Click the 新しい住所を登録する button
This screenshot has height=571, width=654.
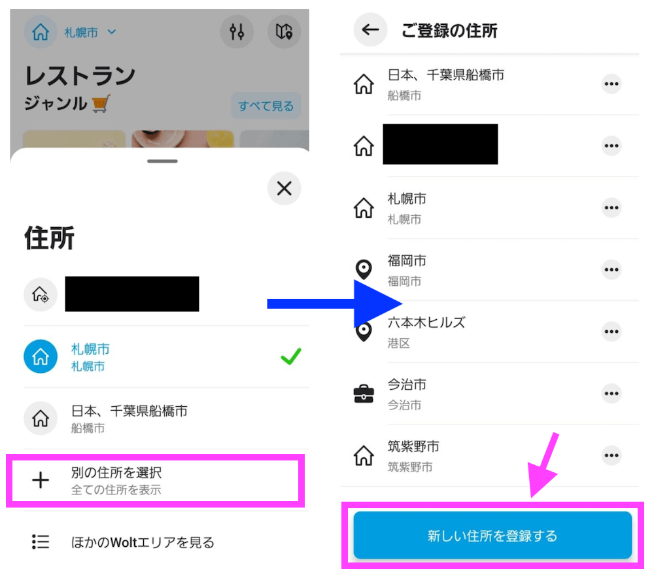click(x=492, y=536)
